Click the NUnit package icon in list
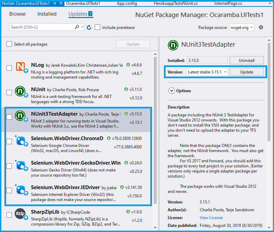This screenshot has height=232, width=274. [x=20, y=91]
